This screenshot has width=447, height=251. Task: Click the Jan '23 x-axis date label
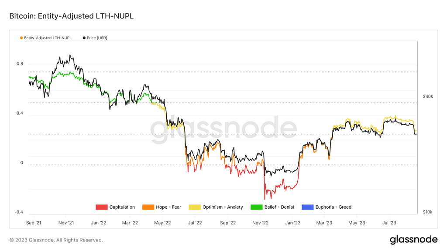click(x=293, y=223)
